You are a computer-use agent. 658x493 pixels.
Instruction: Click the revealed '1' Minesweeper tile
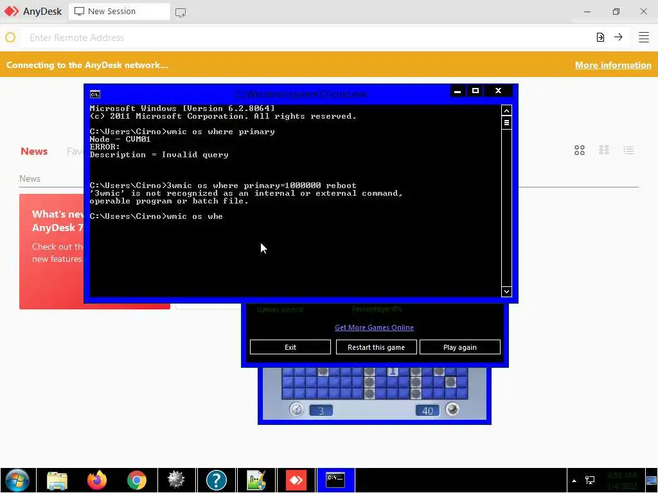click(393, 372)
